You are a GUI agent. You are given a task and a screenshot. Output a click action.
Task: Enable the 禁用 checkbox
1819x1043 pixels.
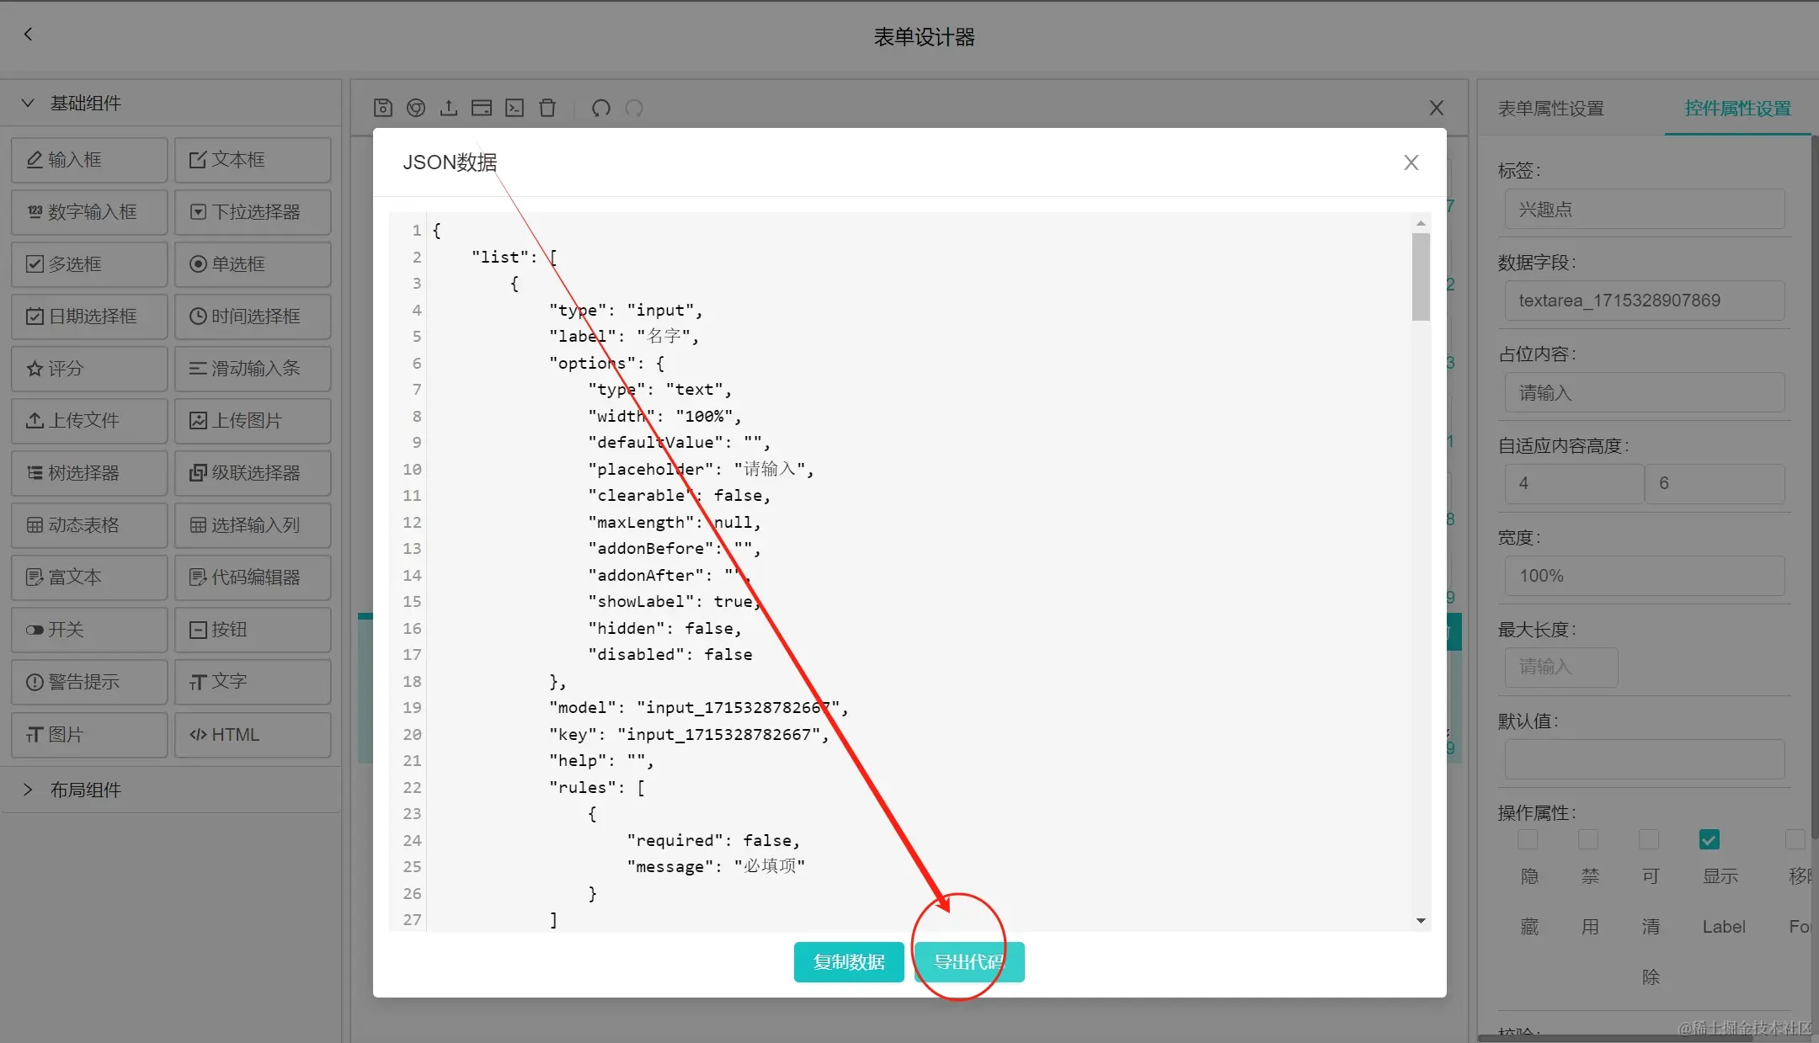point(1588,839)
